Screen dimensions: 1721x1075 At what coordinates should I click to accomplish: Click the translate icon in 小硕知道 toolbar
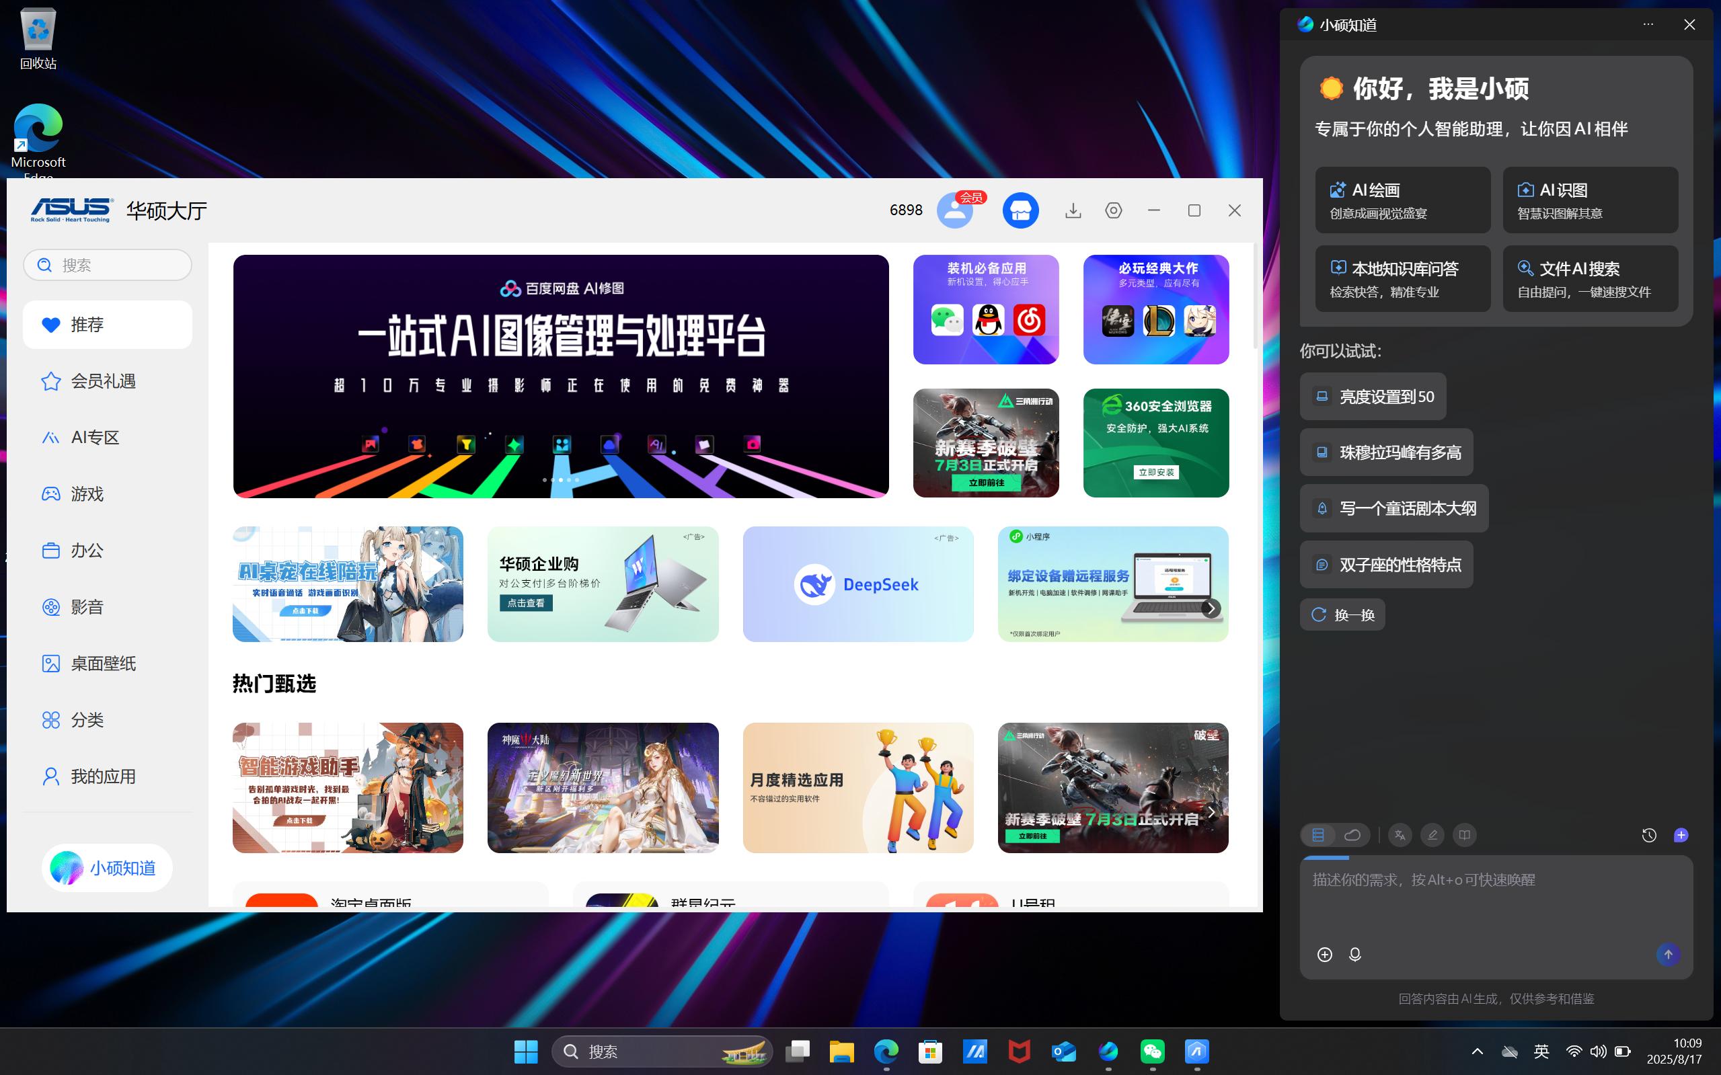1400,835
